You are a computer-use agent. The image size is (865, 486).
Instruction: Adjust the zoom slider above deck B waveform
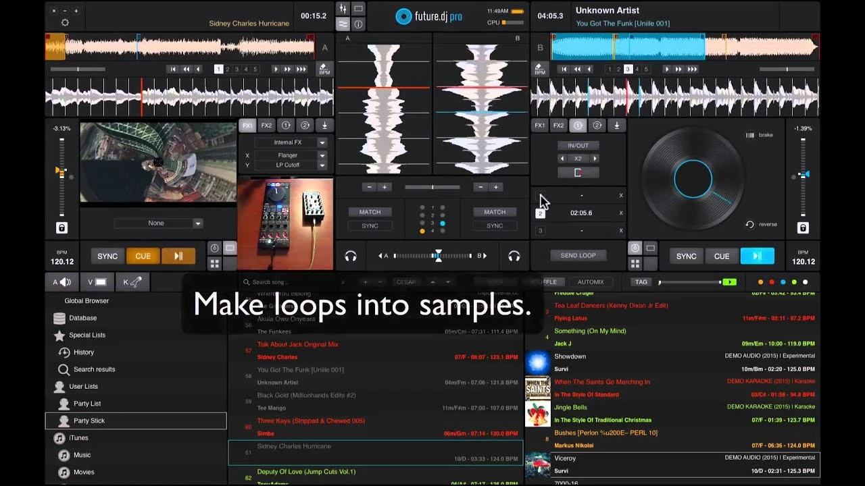click(x=787, y=69)
